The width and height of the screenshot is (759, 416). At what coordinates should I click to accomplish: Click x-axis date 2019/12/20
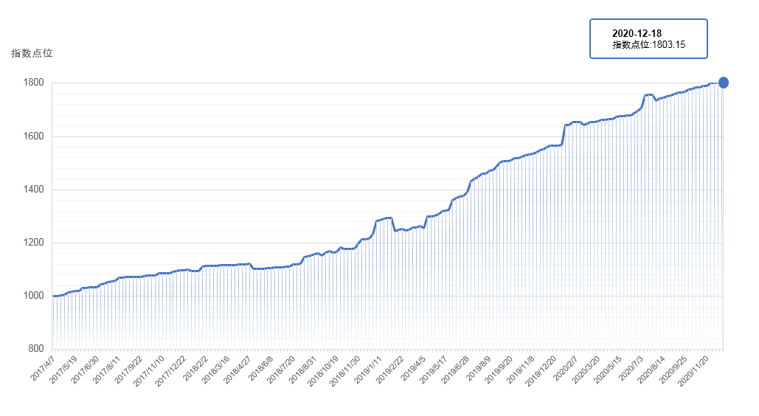coord(541,372)
